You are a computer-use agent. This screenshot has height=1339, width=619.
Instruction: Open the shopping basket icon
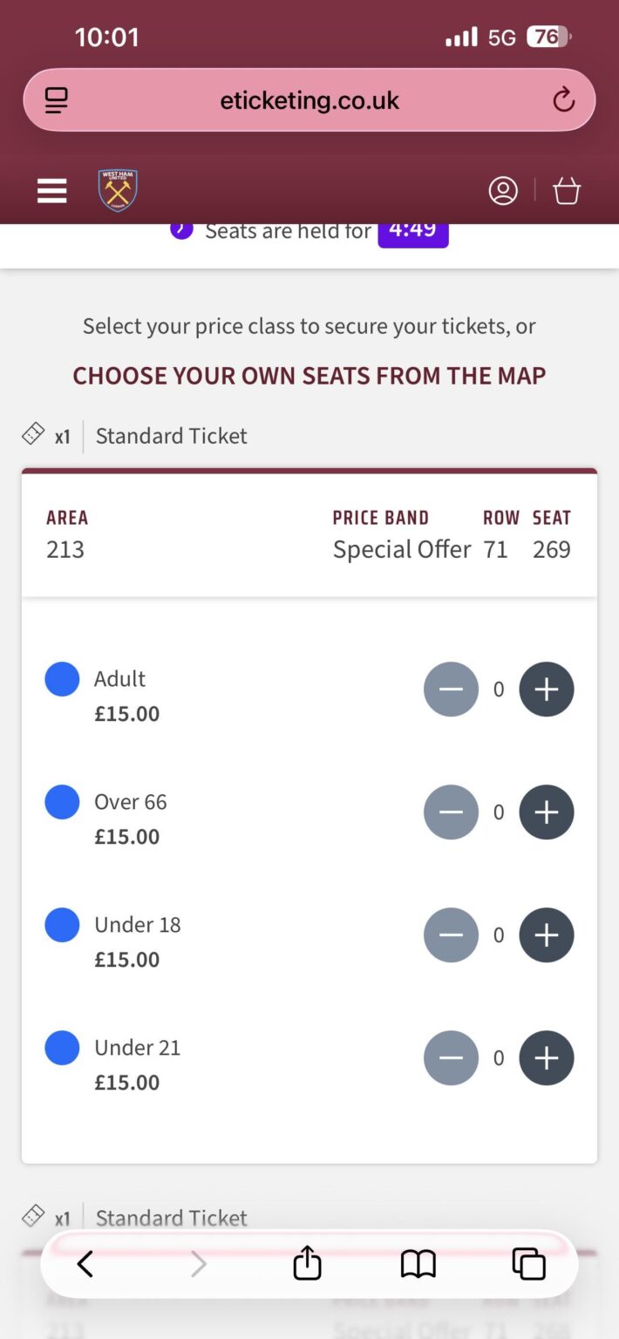point(566,190)
